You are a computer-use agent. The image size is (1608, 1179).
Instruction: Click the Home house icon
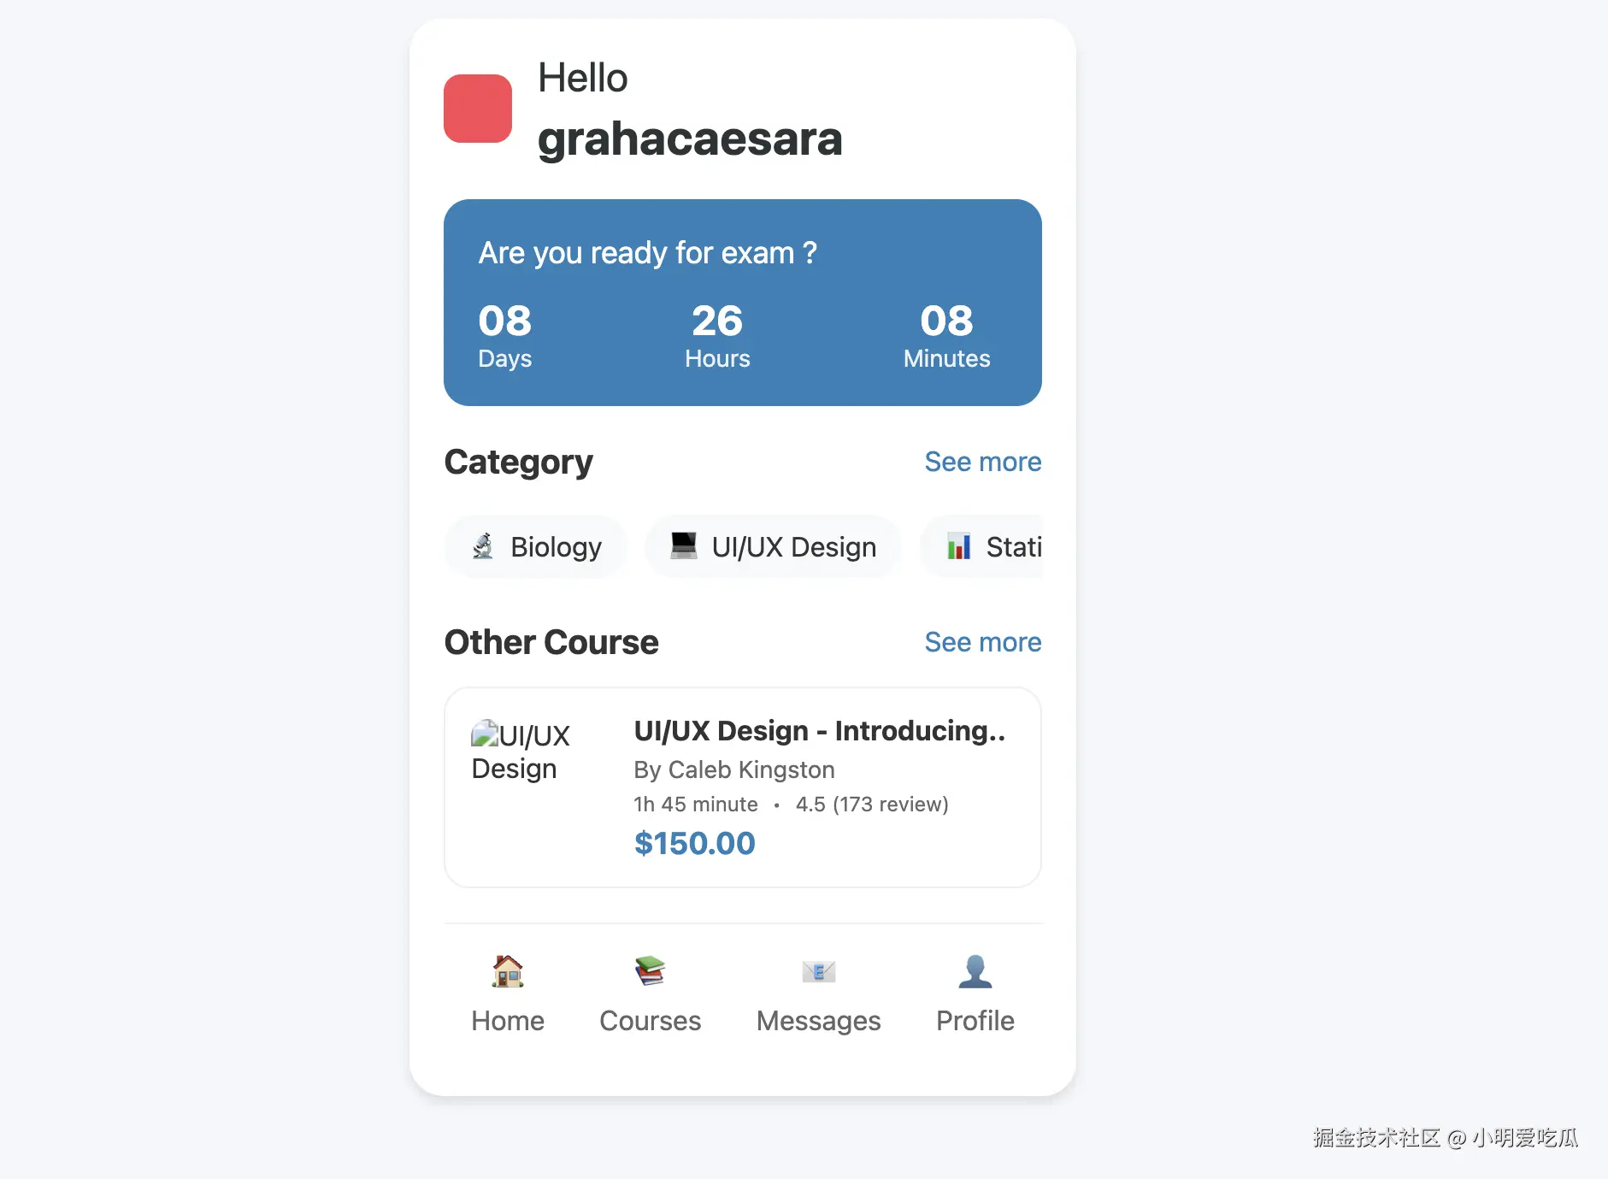tap(508, 971)
